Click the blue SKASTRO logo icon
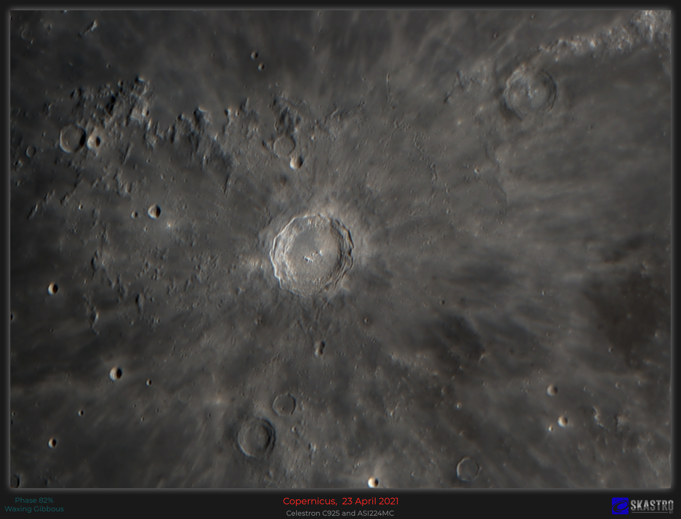The width and height of the screenshot is (681, 519). pos(620,506)
